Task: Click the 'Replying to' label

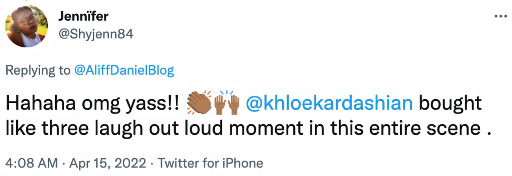Action: click(x=38, y=70)
